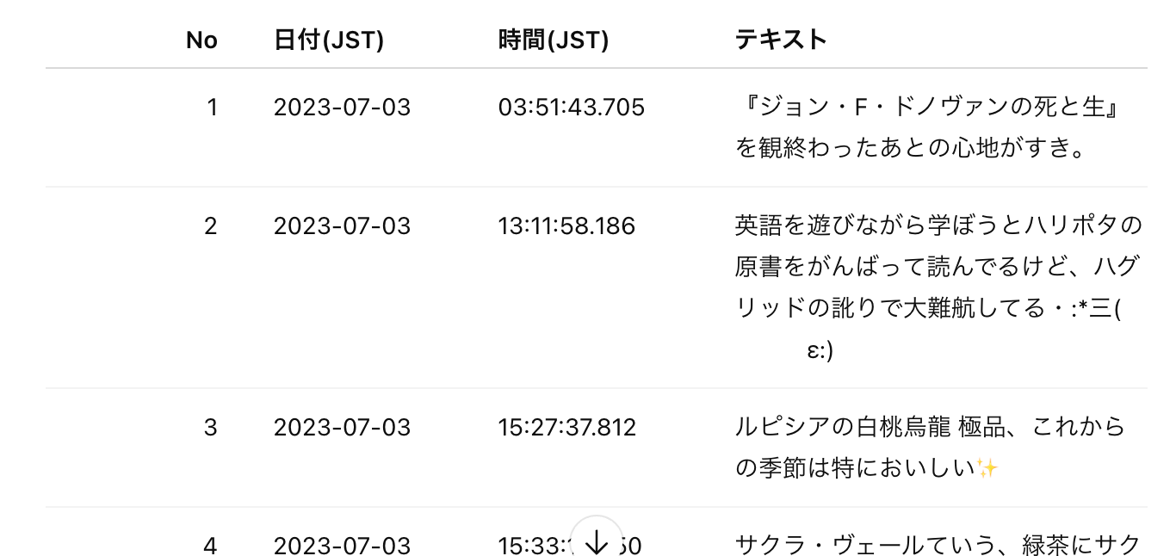Click the date cell in row 3
The height and width of the screenshot is (556, 1176).
tap(342, 428)
